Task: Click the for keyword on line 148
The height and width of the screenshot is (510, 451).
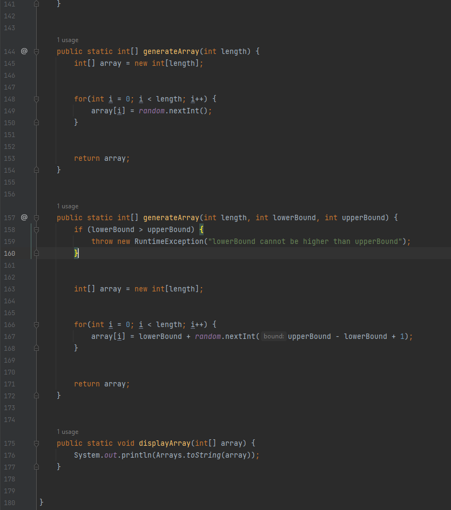Action: click(80, 99)
